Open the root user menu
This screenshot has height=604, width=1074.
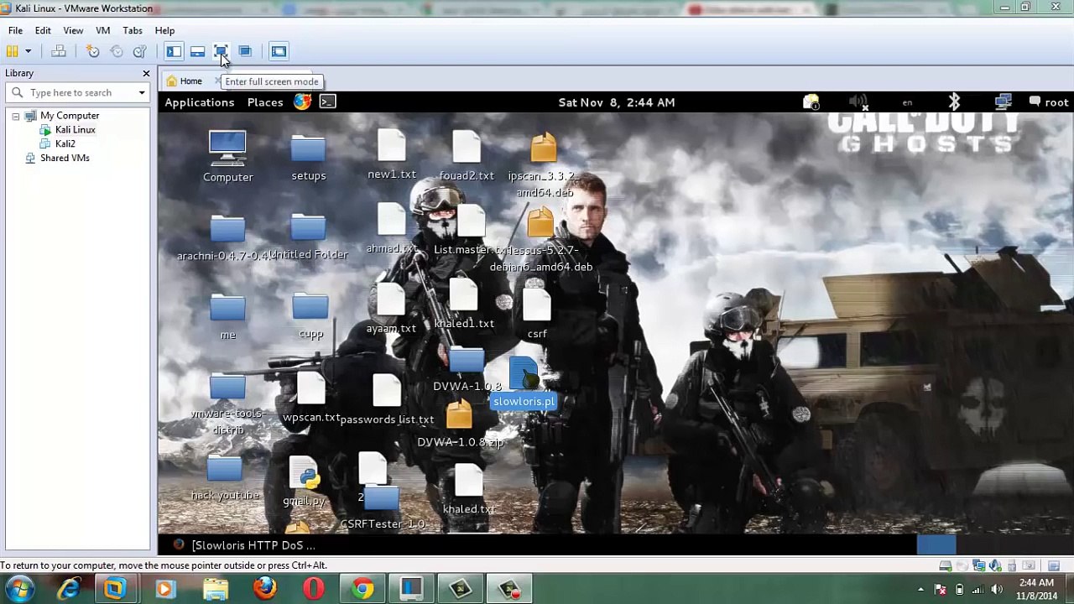pyautogui.click(x=1049, y=102)
